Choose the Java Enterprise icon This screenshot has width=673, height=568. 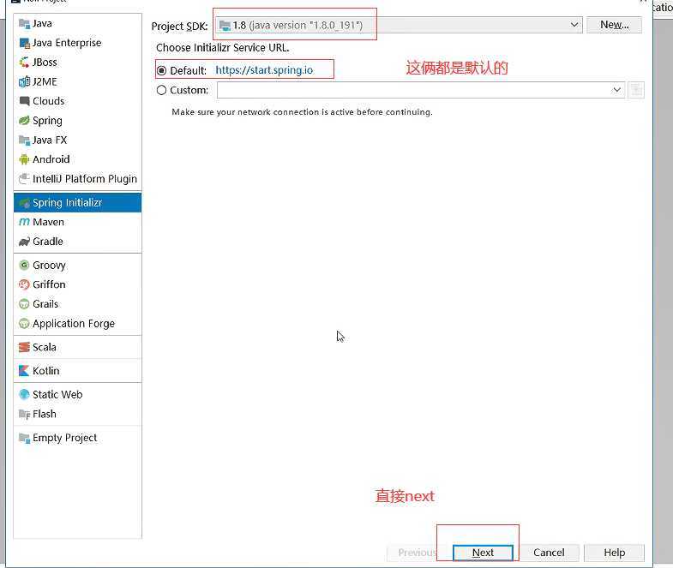coord(24,43)
